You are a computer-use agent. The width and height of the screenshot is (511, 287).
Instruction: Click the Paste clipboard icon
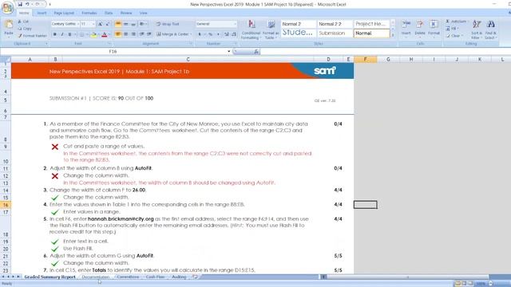tap(9, 25)
